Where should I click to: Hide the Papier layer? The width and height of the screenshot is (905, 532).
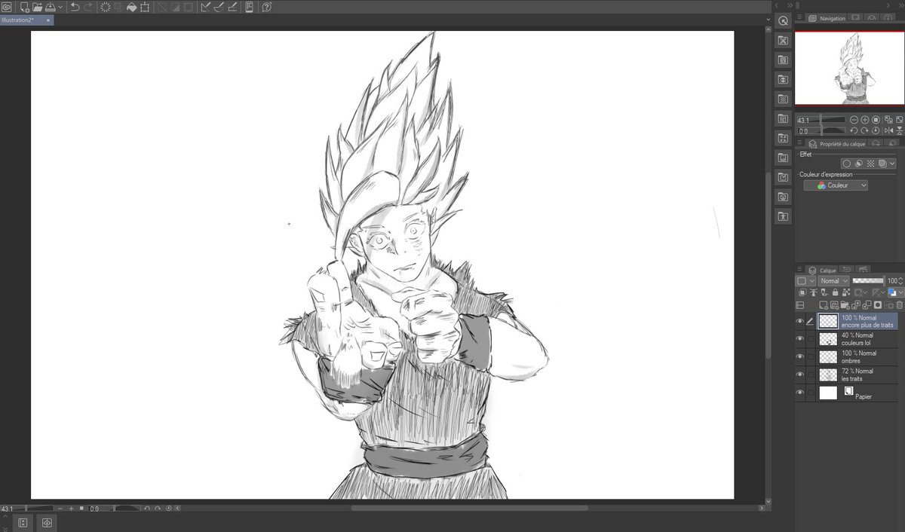click(800, 393)
